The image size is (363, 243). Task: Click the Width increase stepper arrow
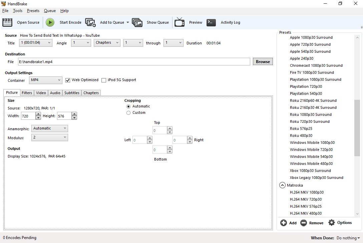38,114
